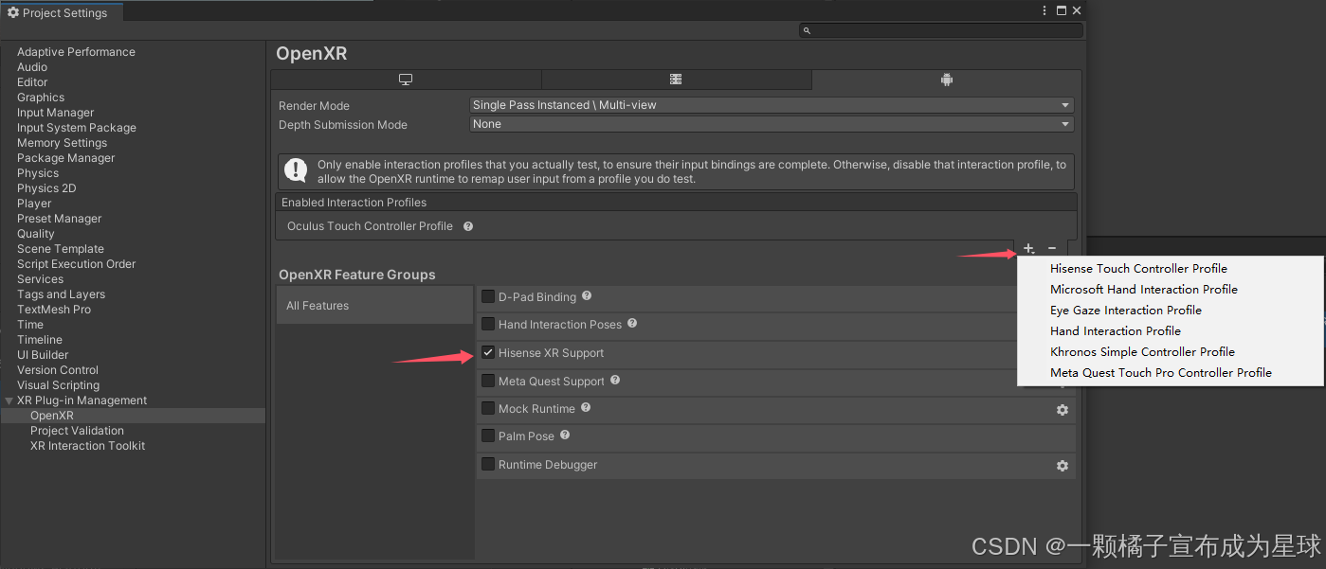Open Script Execution Order settings
Image resolution: width=1326 pixels, height=569 pixels.
click(76, 264)
